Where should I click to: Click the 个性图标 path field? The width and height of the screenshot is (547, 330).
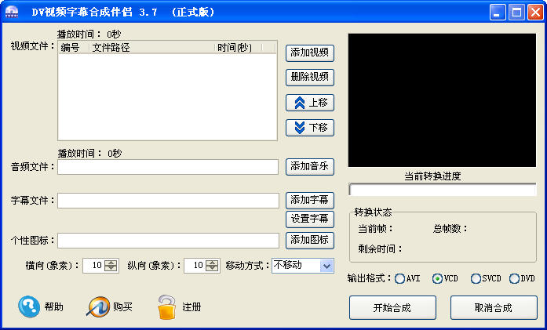click(x=168, y=241)
